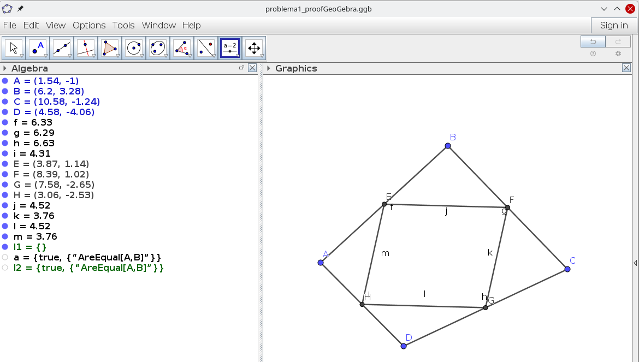Image resolution: width=639 pixels, height=362 pixels.
Task: Open the Point tool dropdown arrow
Action: [x=46, y=56]
